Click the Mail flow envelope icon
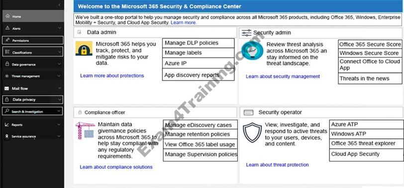404x188 pixels. 7,89
